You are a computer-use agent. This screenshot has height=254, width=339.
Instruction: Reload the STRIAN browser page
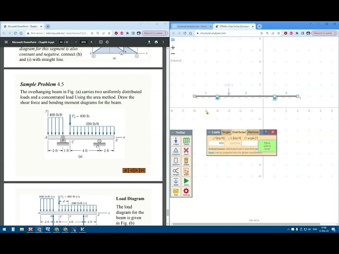pos(185,33)
